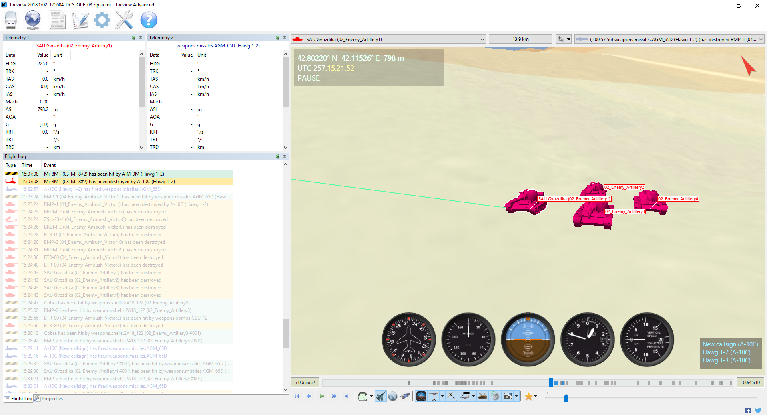Click the Telemetry 1 scroll down arrow

tap(141, 147)
